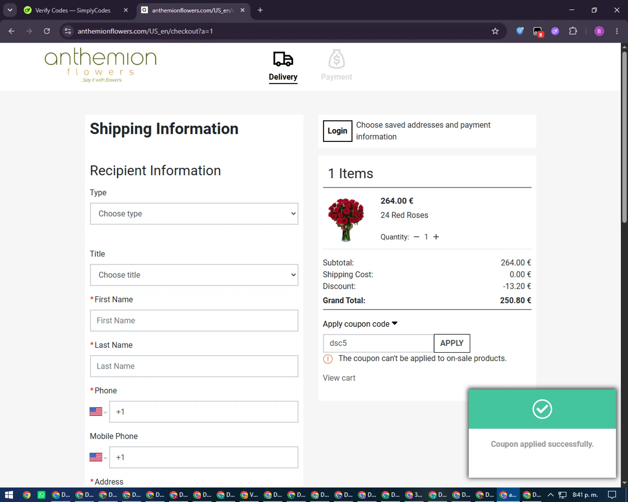Select the anthemionflowers.com tab
The width and height of the screenshot is (628, 502).
coord(193,10)
